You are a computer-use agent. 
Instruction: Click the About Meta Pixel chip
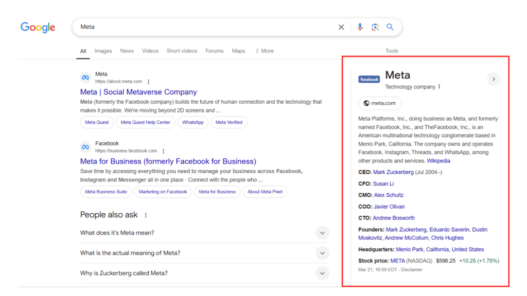tap(265, 192)
